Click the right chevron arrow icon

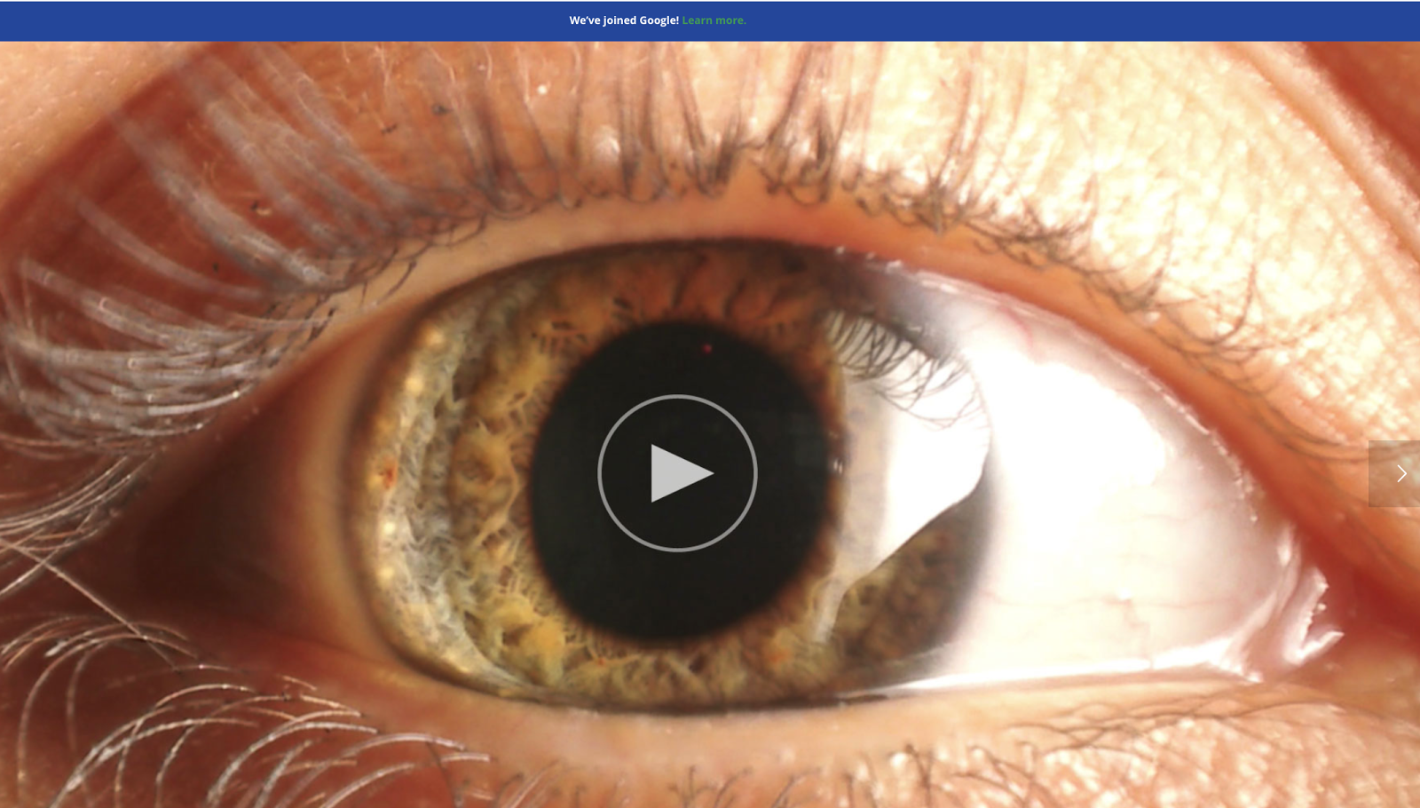[1401, 473]
